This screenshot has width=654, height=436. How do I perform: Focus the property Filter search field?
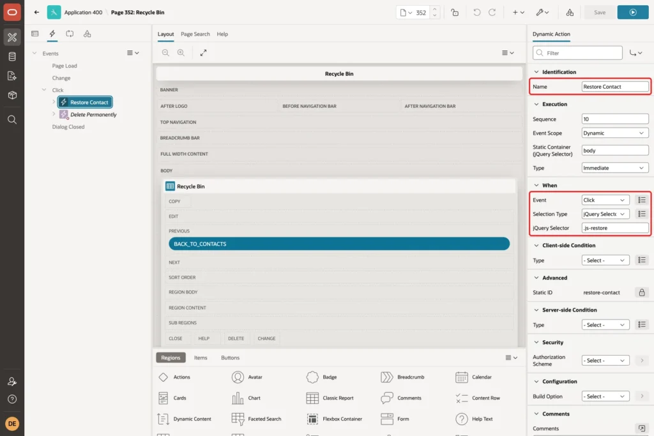[x=577, y=53]
